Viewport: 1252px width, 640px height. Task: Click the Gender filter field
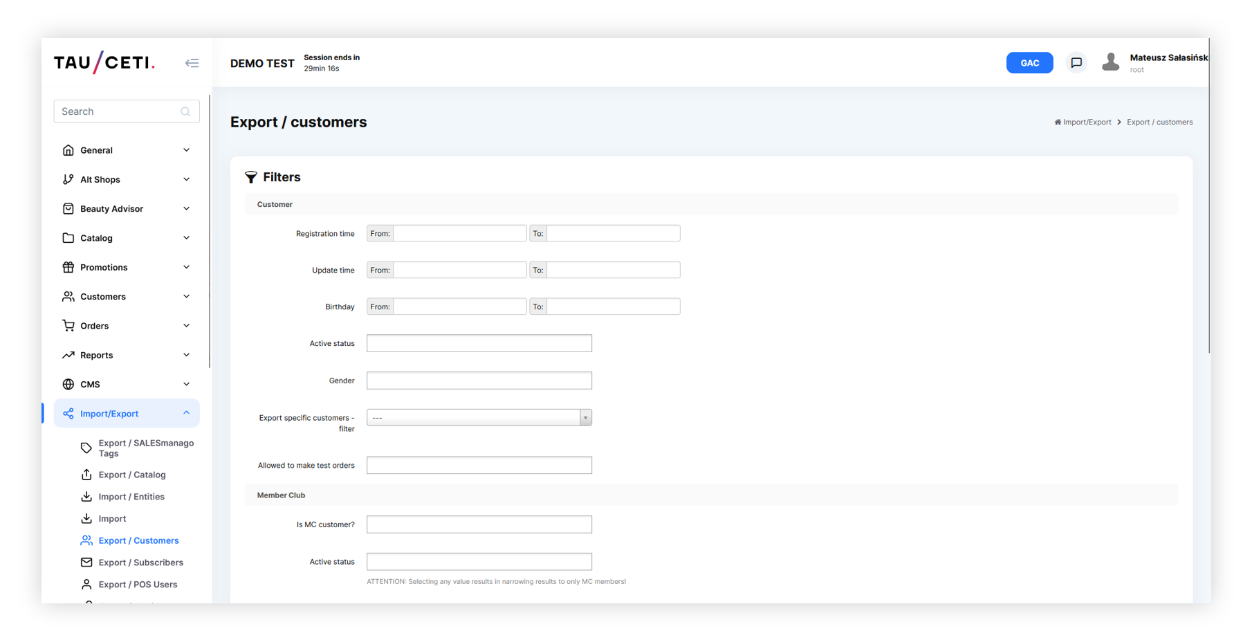tap(479, 381)
